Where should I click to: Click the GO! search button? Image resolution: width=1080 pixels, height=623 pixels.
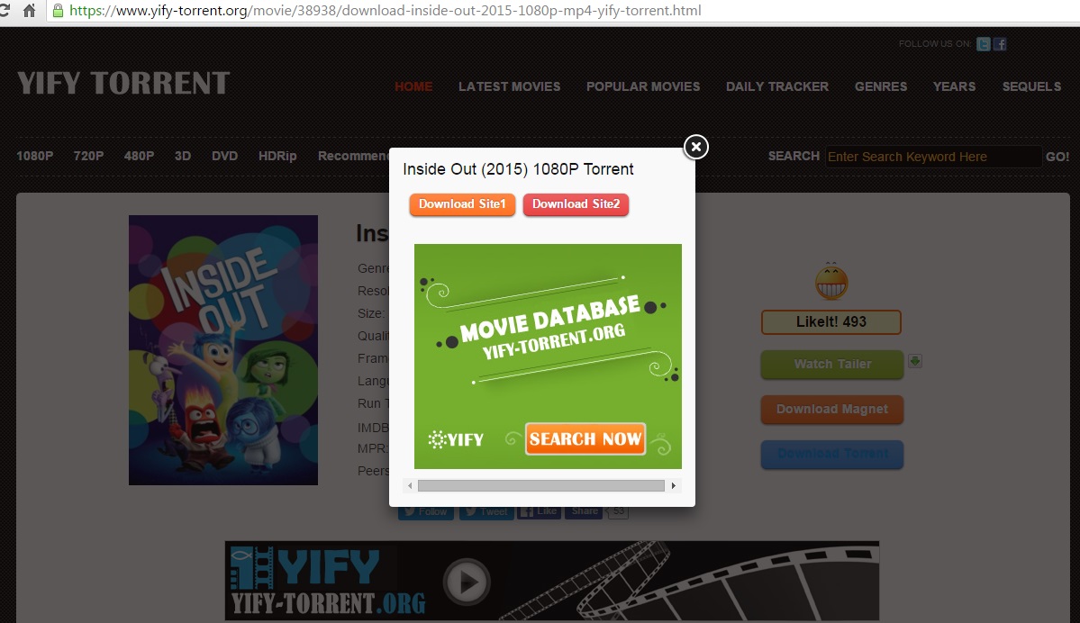point(1057,157)
